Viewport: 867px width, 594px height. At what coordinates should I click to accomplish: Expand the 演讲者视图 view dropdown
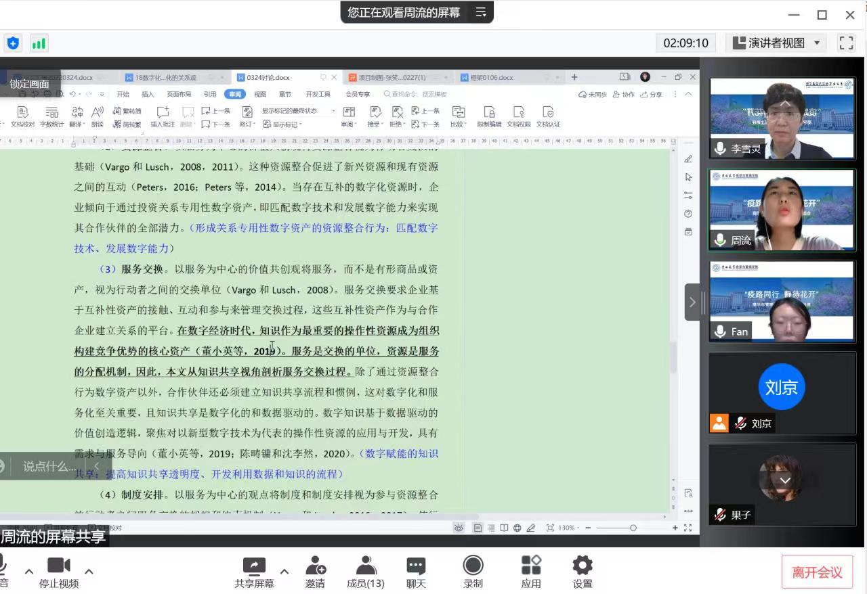point(777,43)
